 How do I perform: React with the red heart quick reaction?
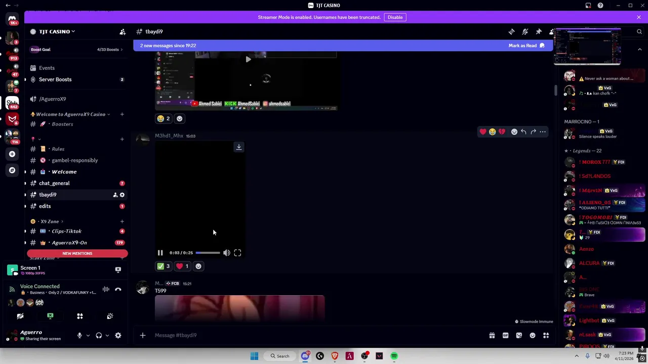point(483,132)
